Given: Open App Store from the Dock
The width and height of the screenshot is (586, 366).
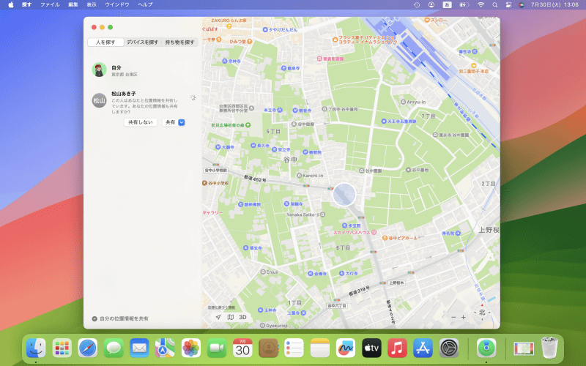Looking at the screenshot, I should (x=423, y=348).
